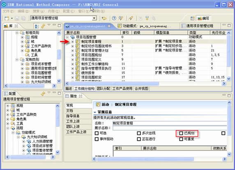Click the Open Perspective icon
The width and height of the screenshot is (235, 170).
pyautogui.click(x=192, y=18)
